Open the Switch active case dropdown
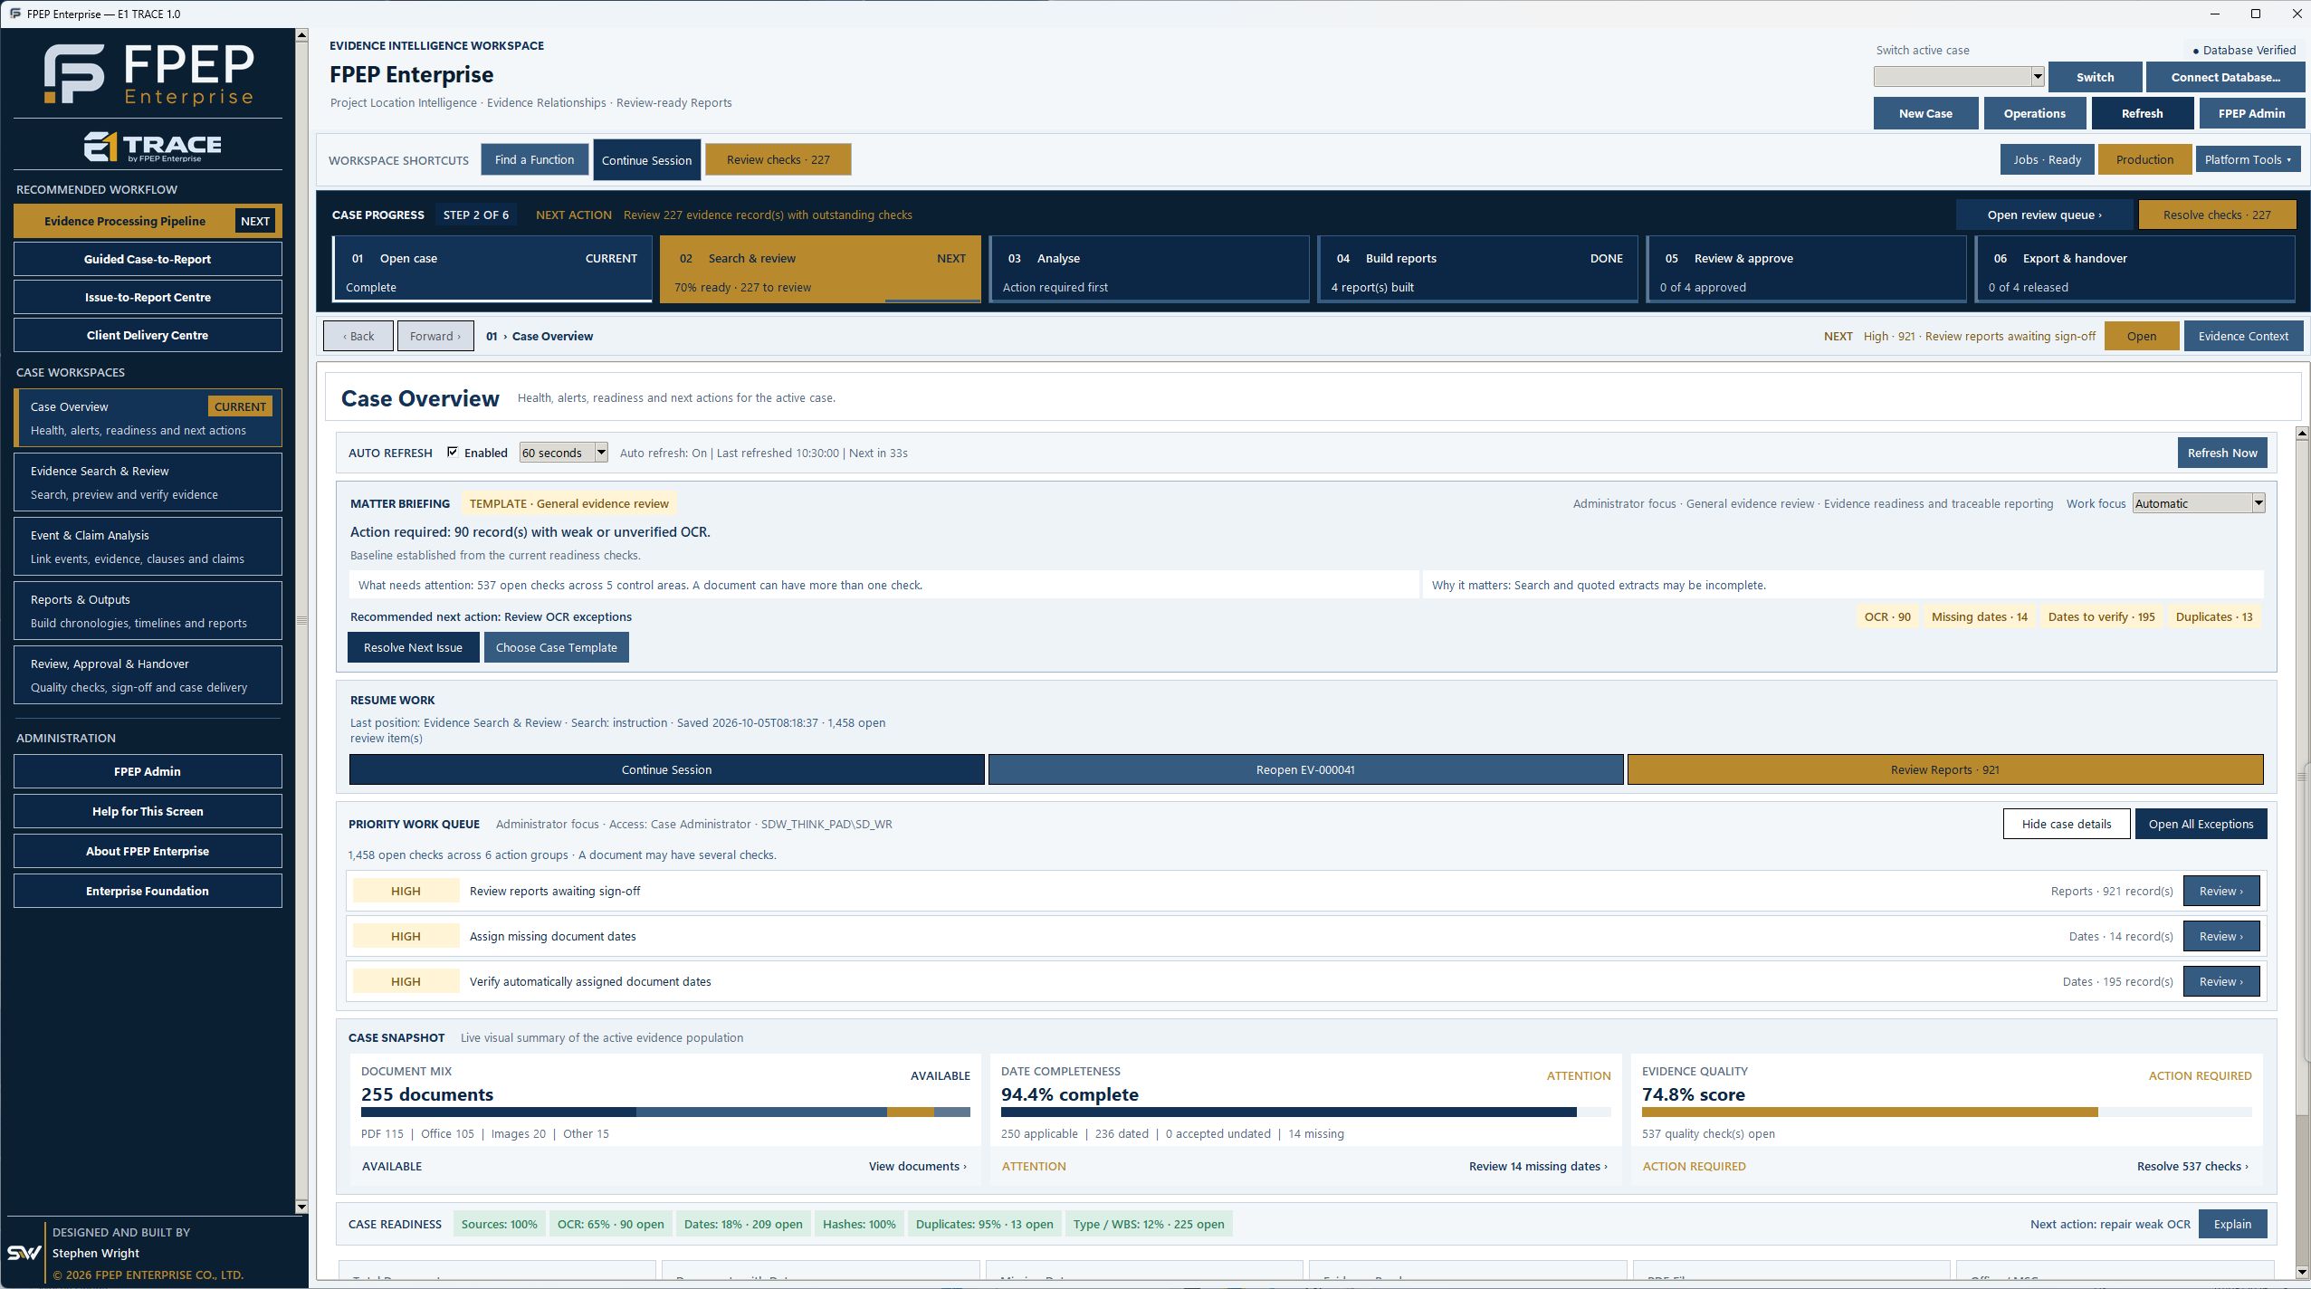 [2038, 77]
